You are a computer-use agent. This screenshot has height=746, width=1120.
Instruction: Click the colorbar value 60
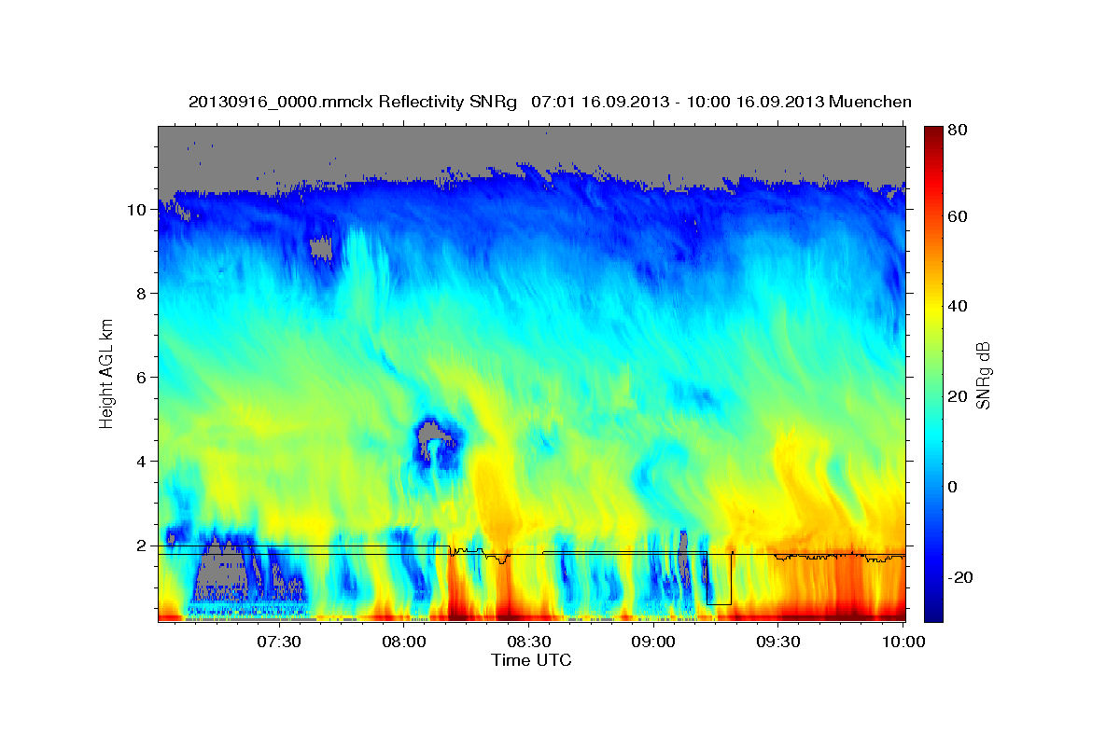click(957, 216)
